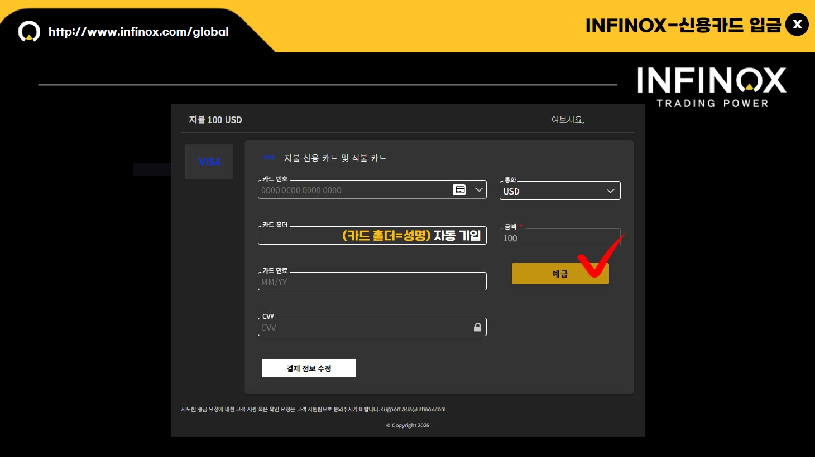Click the http://www.infinox.com/global URL
This screenshot has width=815, height=457.
click(138, 32)
